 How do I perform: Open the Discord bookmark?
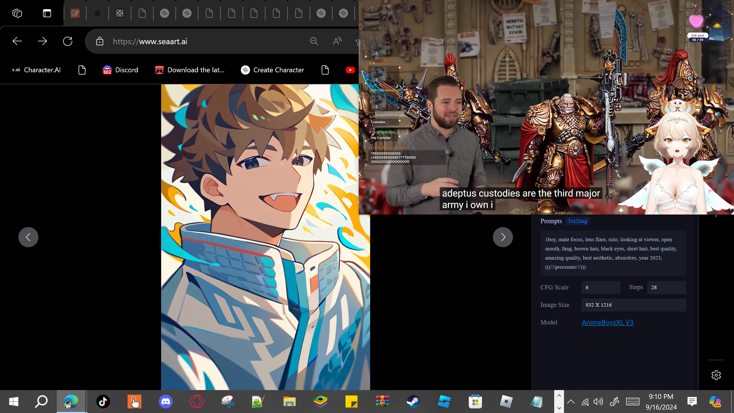click(120, 70)
